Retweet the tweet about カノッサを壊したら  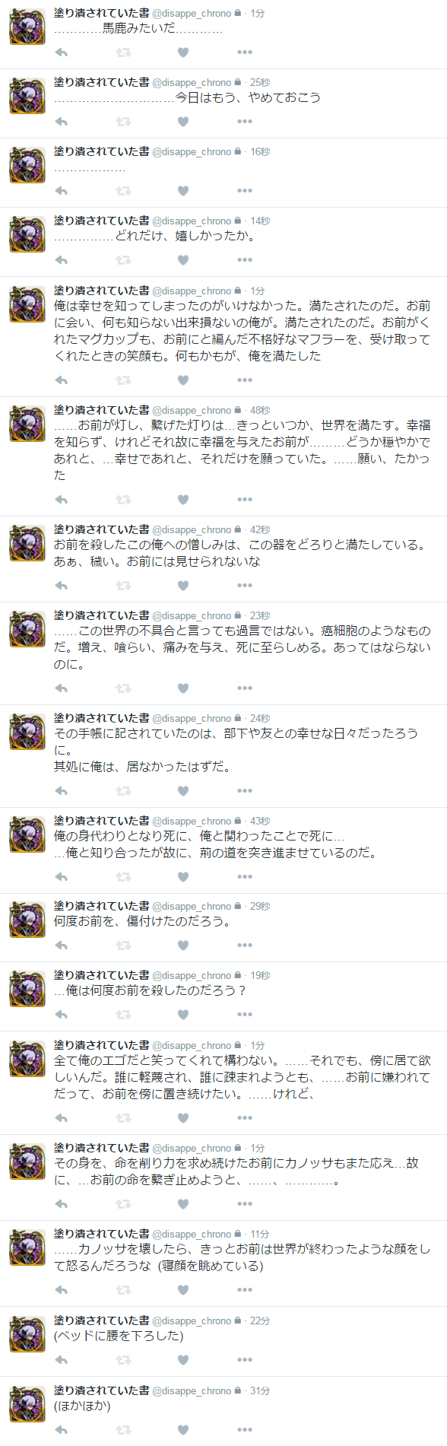tap(123, 1290)
